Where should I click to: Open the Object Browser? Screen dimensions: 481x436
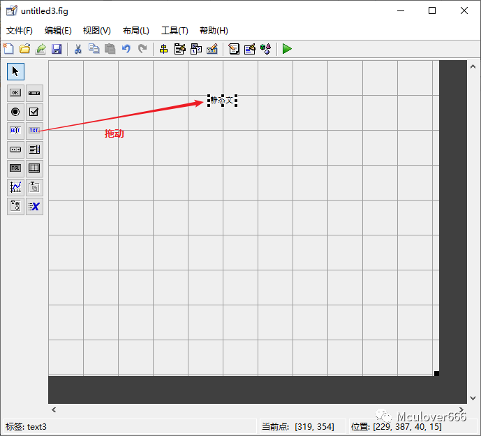tap(266, 49)
